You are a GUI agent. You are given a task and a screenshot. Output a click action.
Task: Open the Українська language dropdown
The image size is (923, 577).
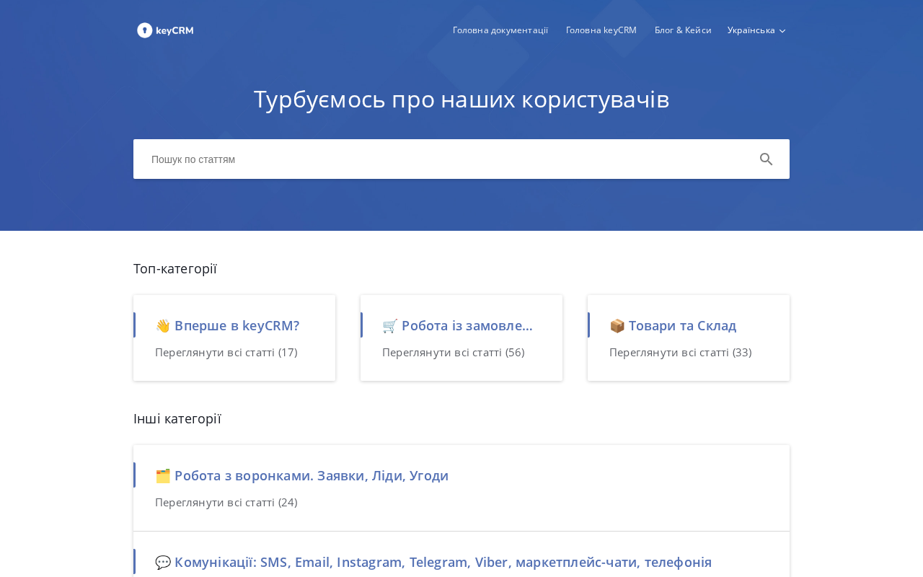(x=756, y=30)
